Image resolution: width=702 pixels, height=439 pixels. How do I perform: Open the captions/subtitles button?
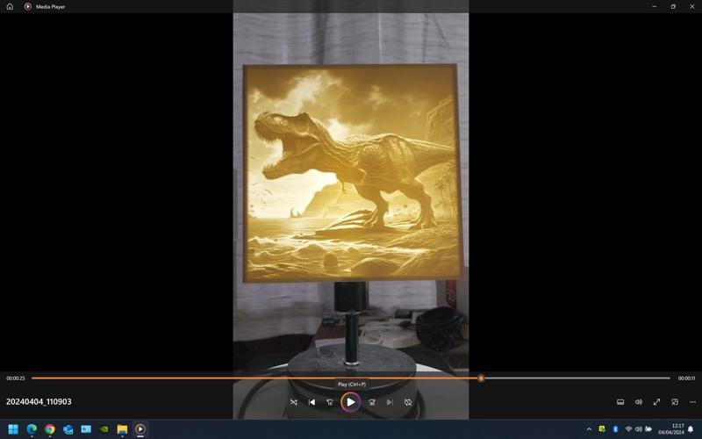tap(620, 402)
